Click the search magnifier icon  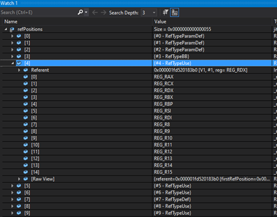(80, 12)
